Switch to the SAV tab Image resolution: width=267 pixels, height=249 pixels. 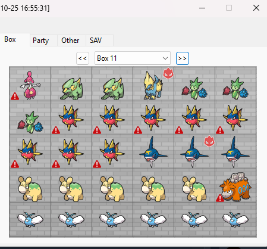pyautogui.click(x=96, y=41)
